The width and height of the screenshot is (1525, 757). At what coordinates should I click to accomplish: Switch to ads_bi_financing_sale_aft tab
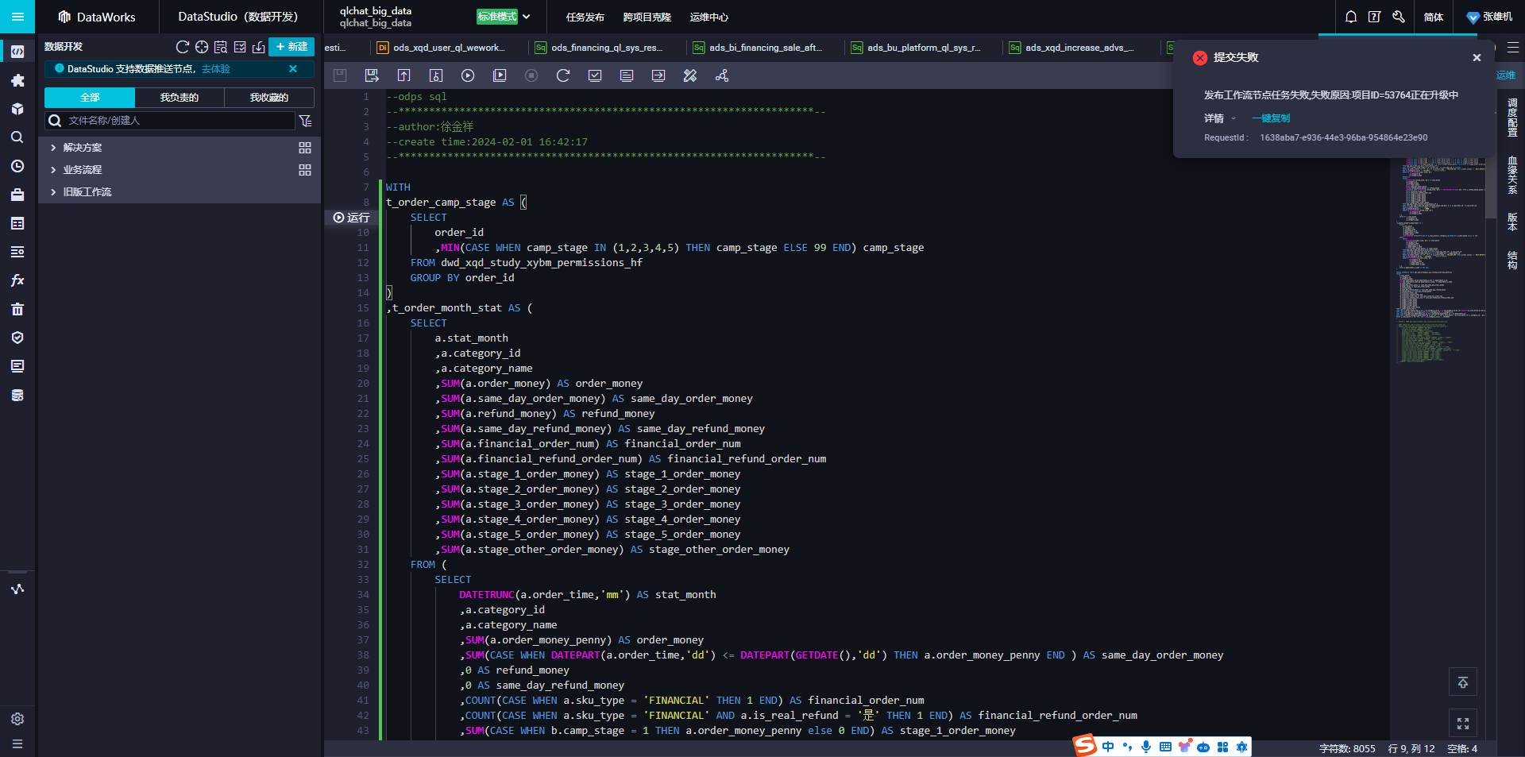(765, 48)
